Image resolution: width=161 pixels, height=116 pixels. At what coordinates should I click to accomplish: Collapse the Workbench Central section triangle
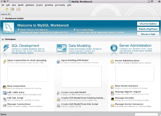pyautogui.click(x=3, y=19)
